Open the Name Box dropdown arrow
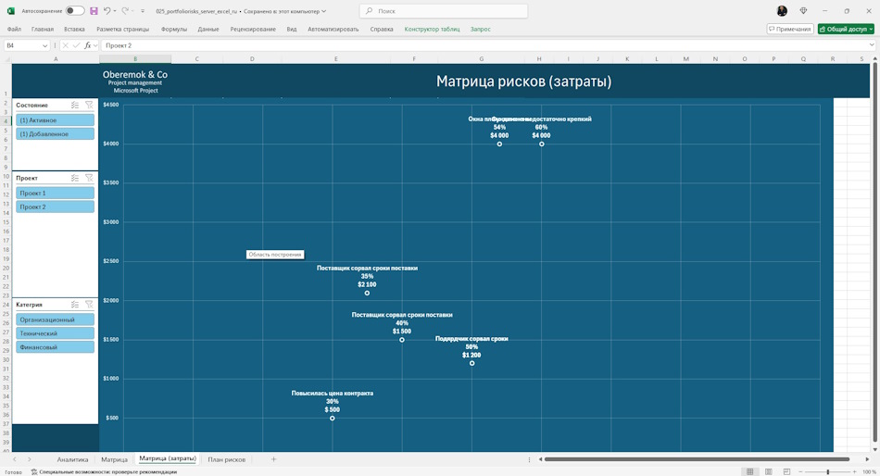 44,45
